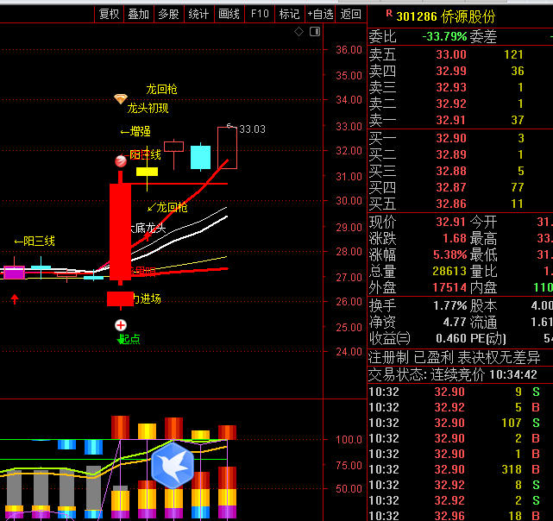Open the 统计 statistics menu
Image resolution: width=553 pixels, height=521 pixels.
198,14
